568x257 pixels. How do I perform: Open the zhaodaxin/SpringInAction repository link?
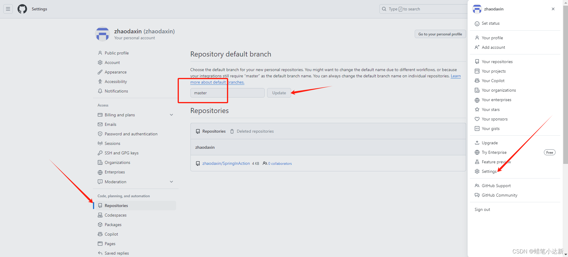[x=226, y=163]
